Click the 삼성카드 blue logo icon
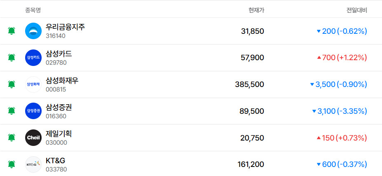Image resolution: width=382 pixels, height=176 pixels. click(x=33, y=58)
